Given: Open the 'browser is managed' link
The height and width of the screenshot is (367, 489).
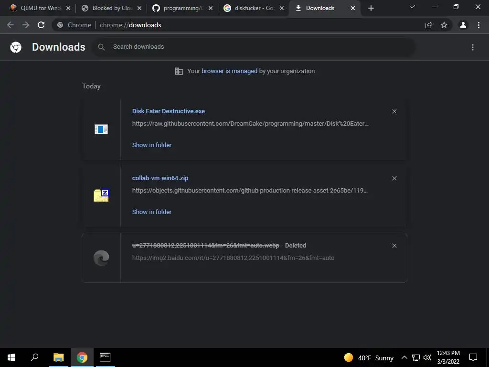Looking at the screenshot, I should (x=229, y=71).
